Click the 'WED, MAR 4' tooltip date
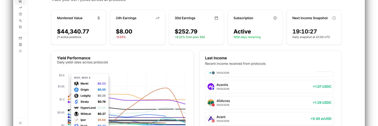The width and height of the screenshot is (378, 126). (82, 78)
